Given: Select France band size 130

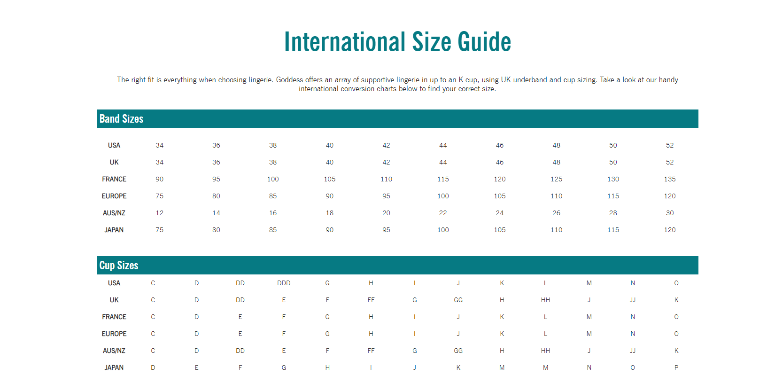Looking at the screenshot, I should coord(613,179).
